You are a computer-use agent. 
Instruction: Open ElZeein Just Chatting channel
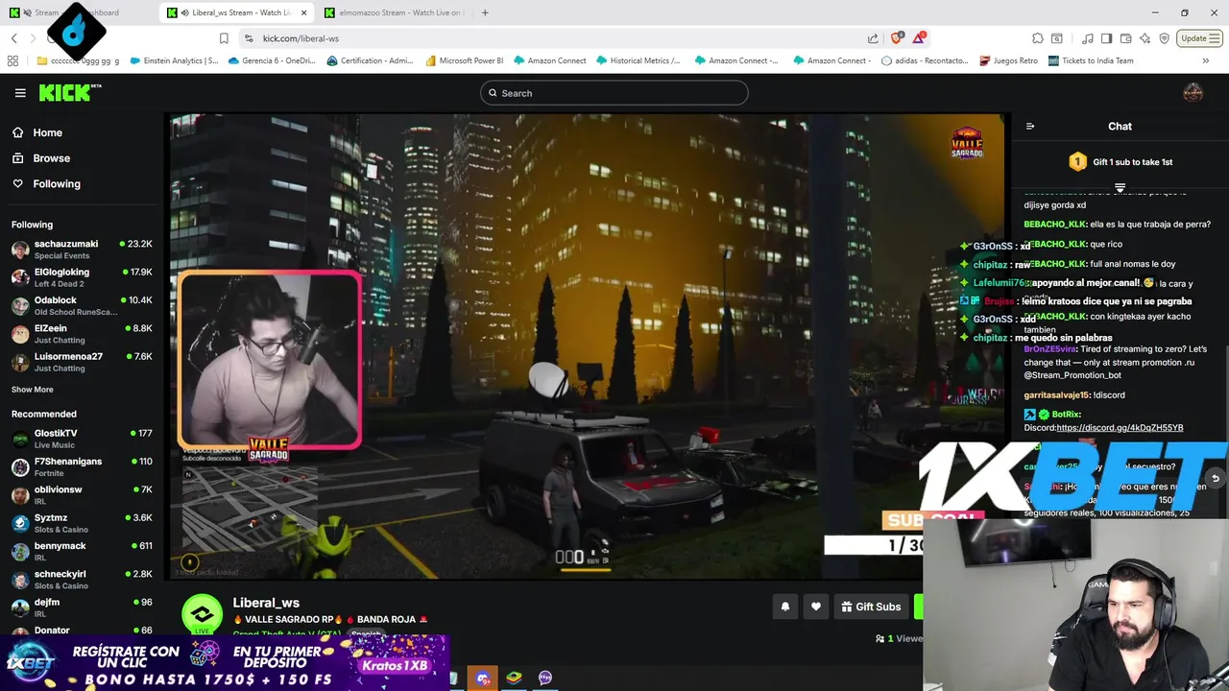coord(82,334)
